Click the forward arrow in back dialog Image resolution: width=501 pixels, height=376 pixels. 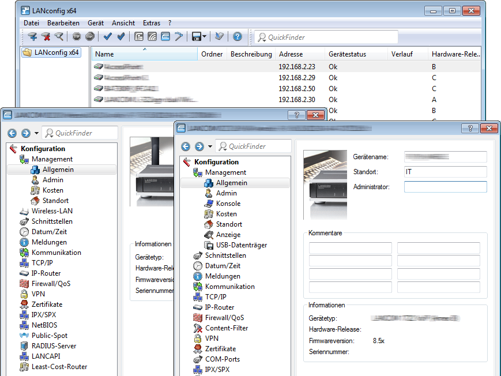[x=26, y=133]
